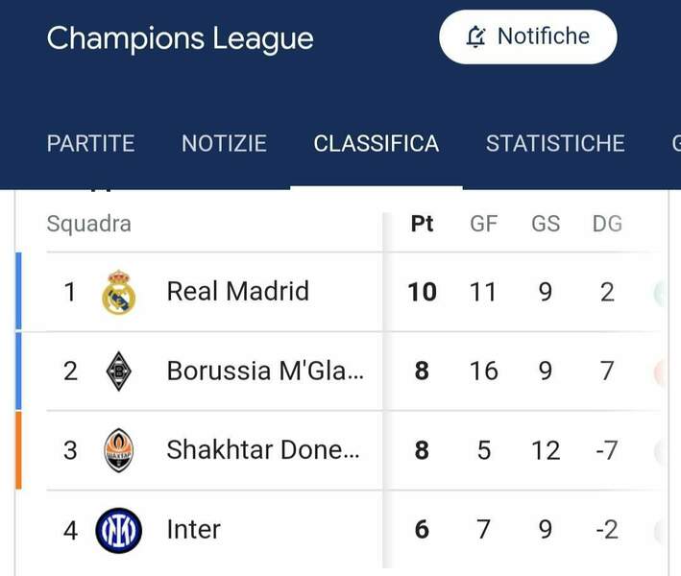Click the Shakhtar Donetsk crest icon
The width and height of the screenshot is (681, 576).
pyautogui.click(x=119, y=449)
